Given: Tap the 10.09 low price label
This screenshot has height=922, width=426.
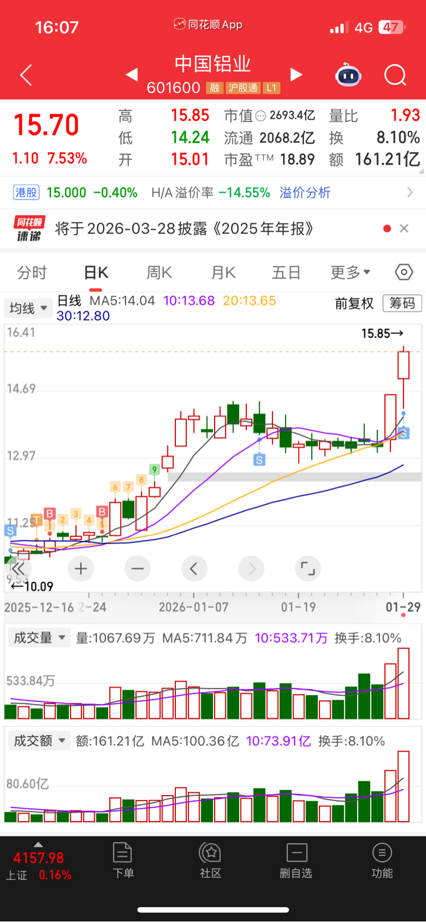Looking at the screenshot, I should tap(32, 587).
